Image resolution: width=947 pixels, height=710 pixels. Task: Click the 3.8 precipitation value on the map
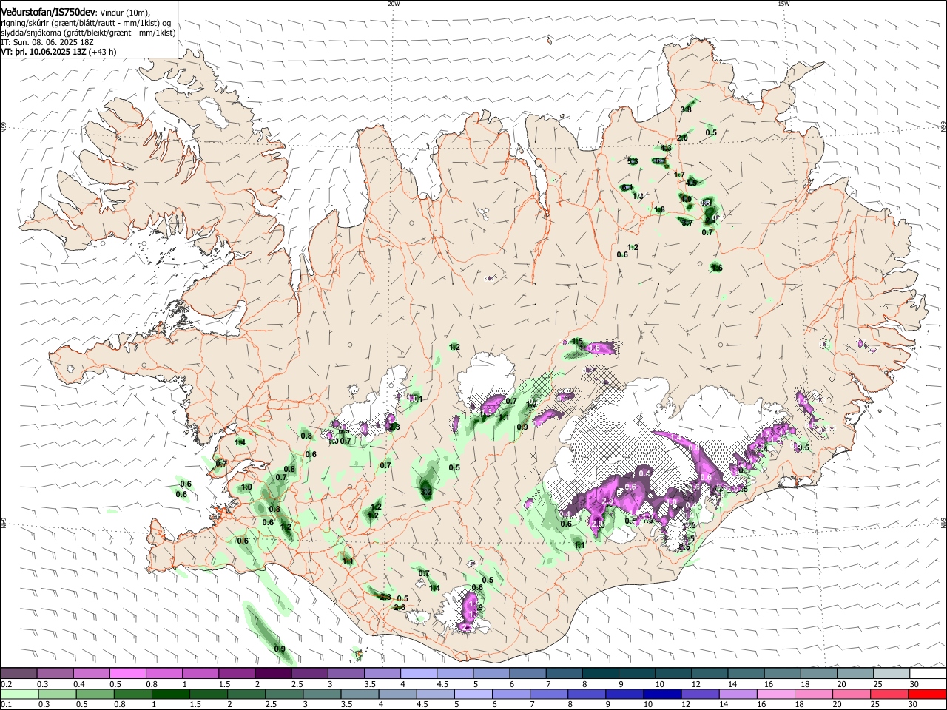coord(686,110)
